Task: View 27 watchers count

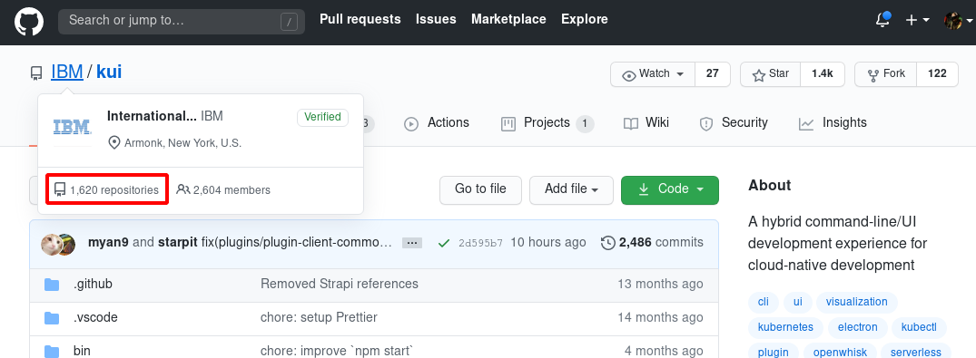Action: (713, 74)
